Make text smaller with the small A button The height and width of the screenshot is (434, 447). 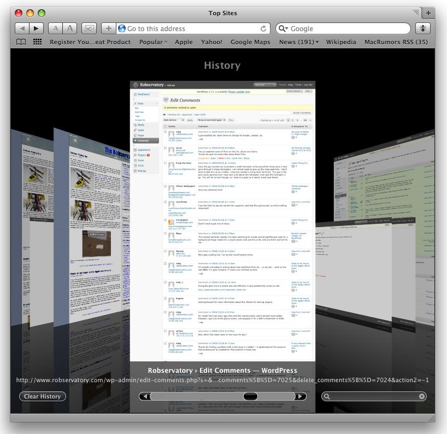(x=56, y=28)
